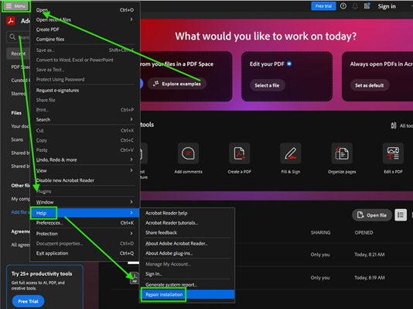Viewport: 413px width, 309px height.
Task: Click the All tools icon
Action: coord(394,125)
